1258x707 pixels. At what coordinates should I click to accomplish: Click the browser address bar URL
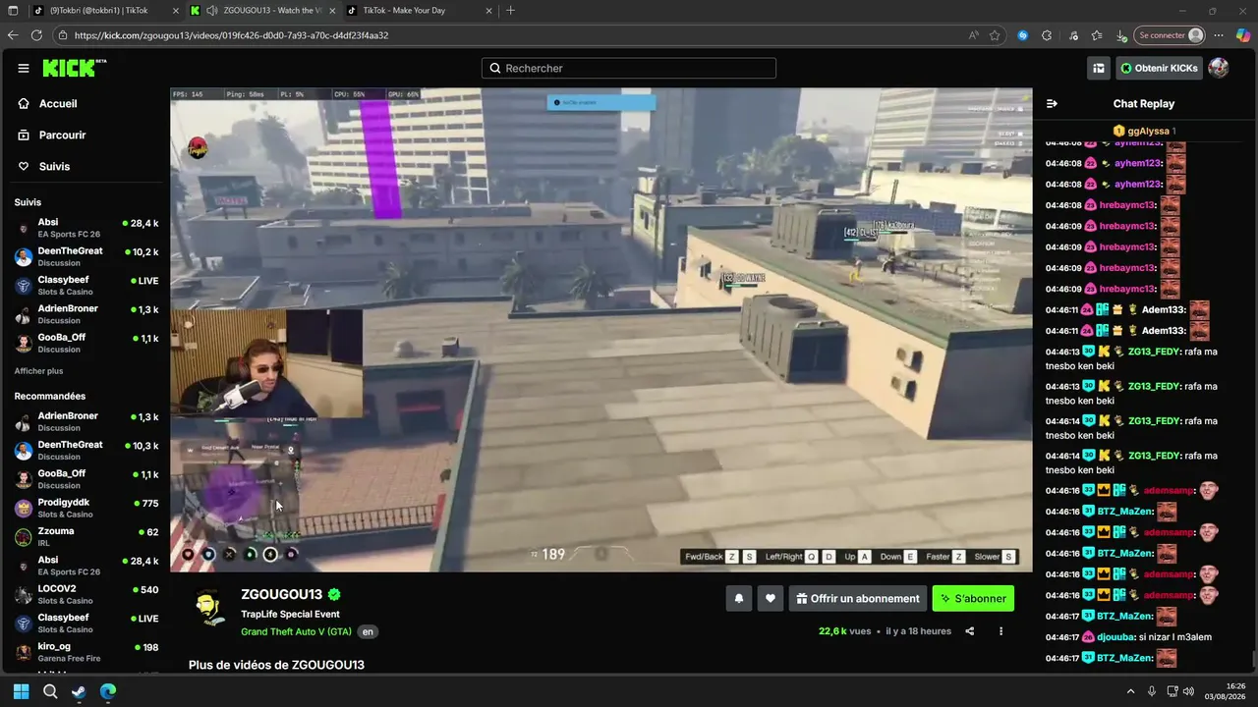click(231, 35)
